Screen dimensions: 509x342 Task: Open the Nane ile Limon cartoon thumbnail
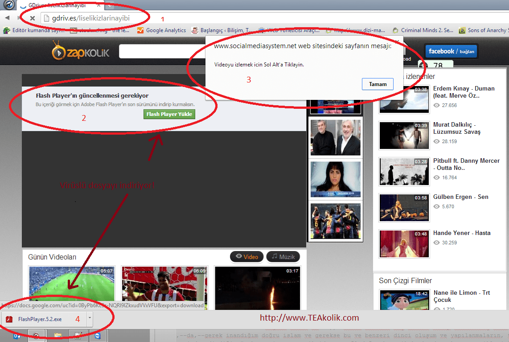404,300
